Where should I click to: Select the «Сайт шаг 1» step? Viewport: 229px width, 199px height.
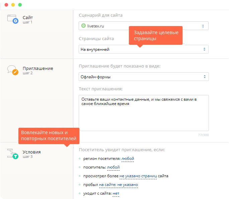pyautogui.click(x=28, y=19)
